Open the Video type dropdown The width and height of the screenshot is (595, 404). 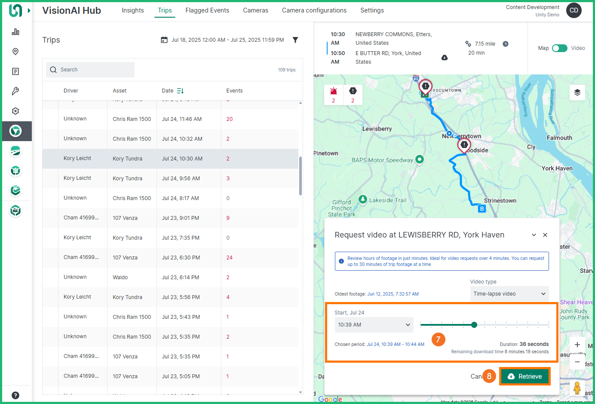(x=509, y=294)
